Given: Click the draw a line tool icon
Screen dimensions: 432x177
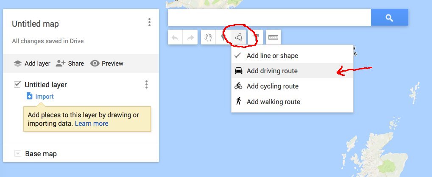Looking at the screenshot, I should (239, 38).
